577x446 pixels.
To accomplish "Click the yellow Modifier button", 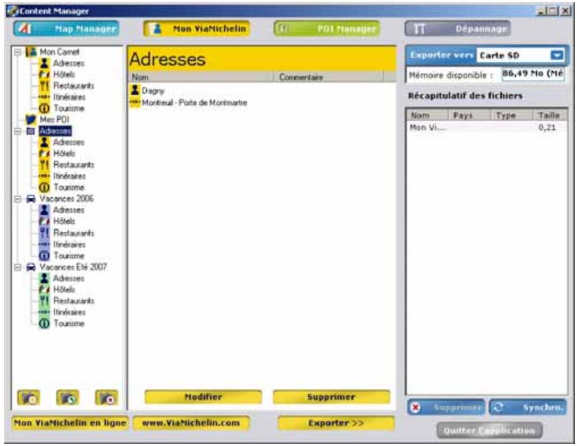I will point(203,397).
